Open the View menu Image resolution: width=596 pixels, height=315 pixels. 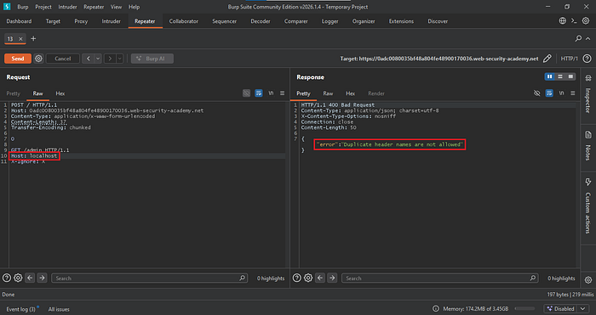tap(117, 7)
